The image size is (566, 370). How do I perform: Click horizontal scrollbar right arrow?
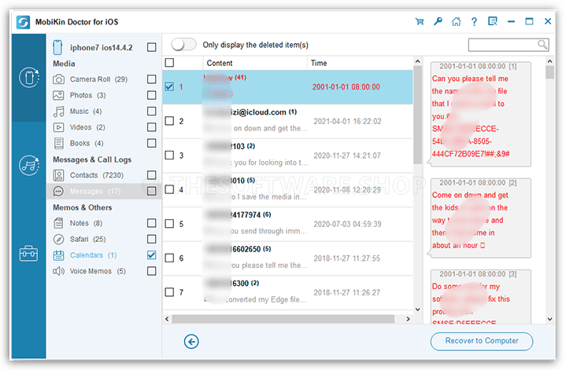(409, 319)
